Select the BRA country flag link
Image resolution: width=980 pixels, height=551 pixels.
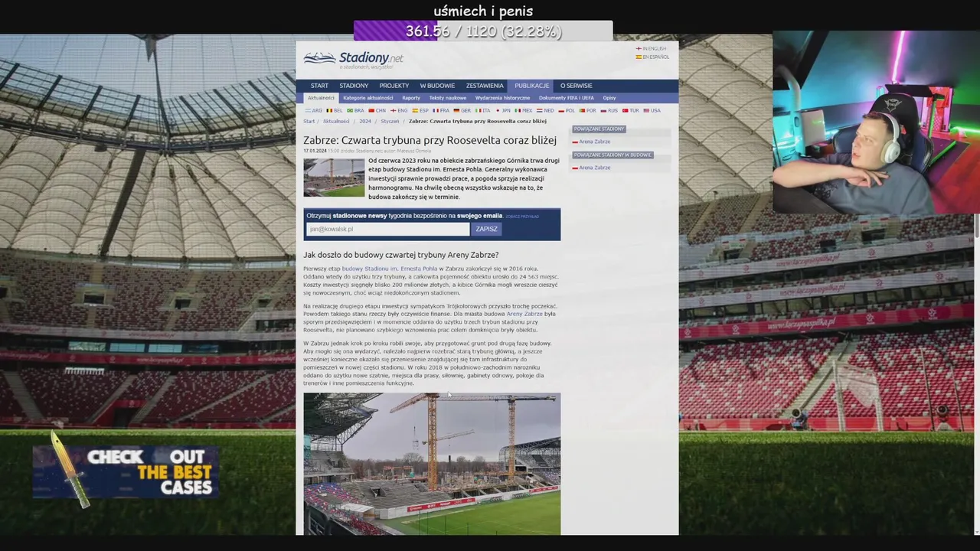tap(355, 110)
